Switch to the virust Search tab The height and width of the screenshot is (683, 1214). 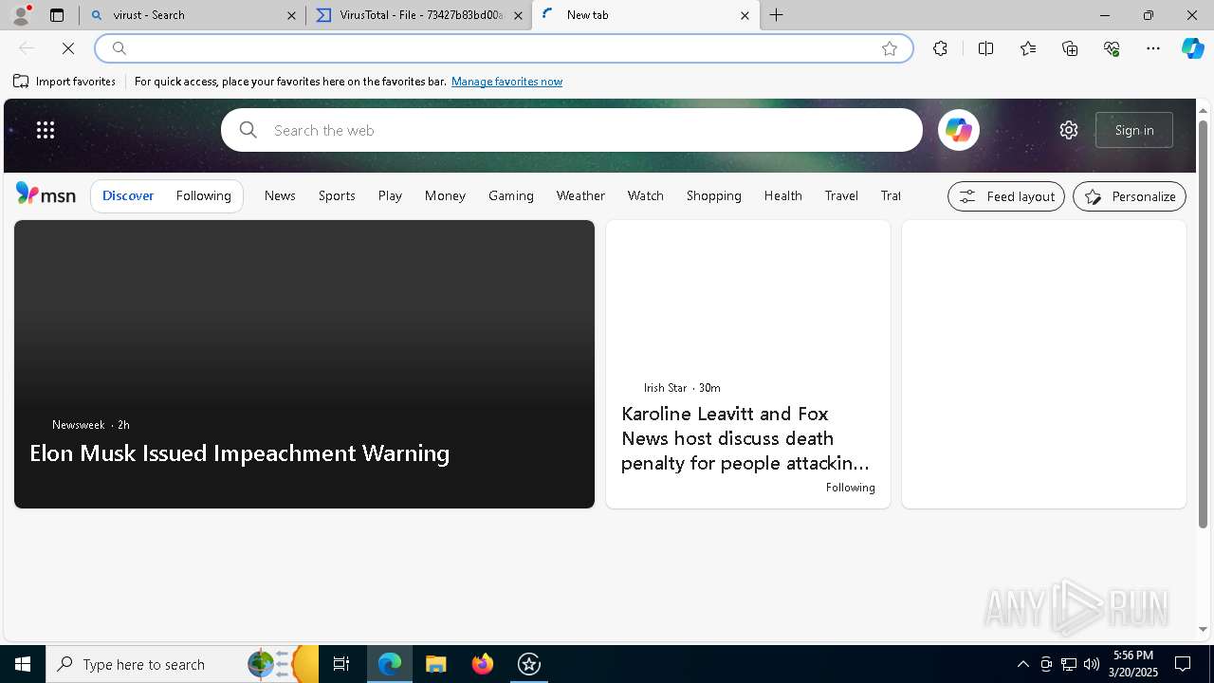[x=193, y=15]
